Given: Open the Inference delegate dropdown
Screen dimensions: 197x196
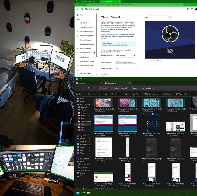Looking at the screenshot, I should pos(126,56).
